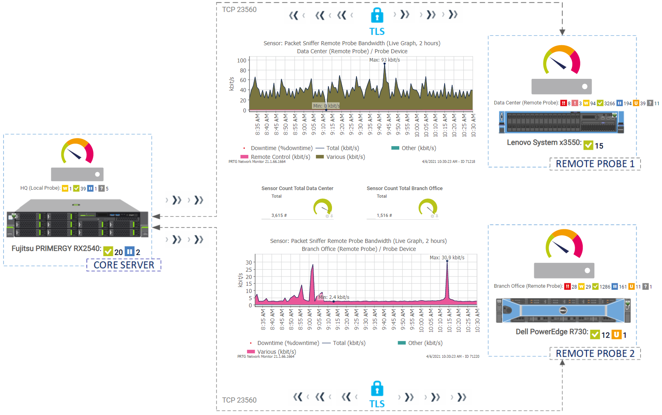Image resolution: width=662 pixels, height=415 pixels.
Task: Click Data Center blue paused badge showing 194
Action: (x=620, y=103)
